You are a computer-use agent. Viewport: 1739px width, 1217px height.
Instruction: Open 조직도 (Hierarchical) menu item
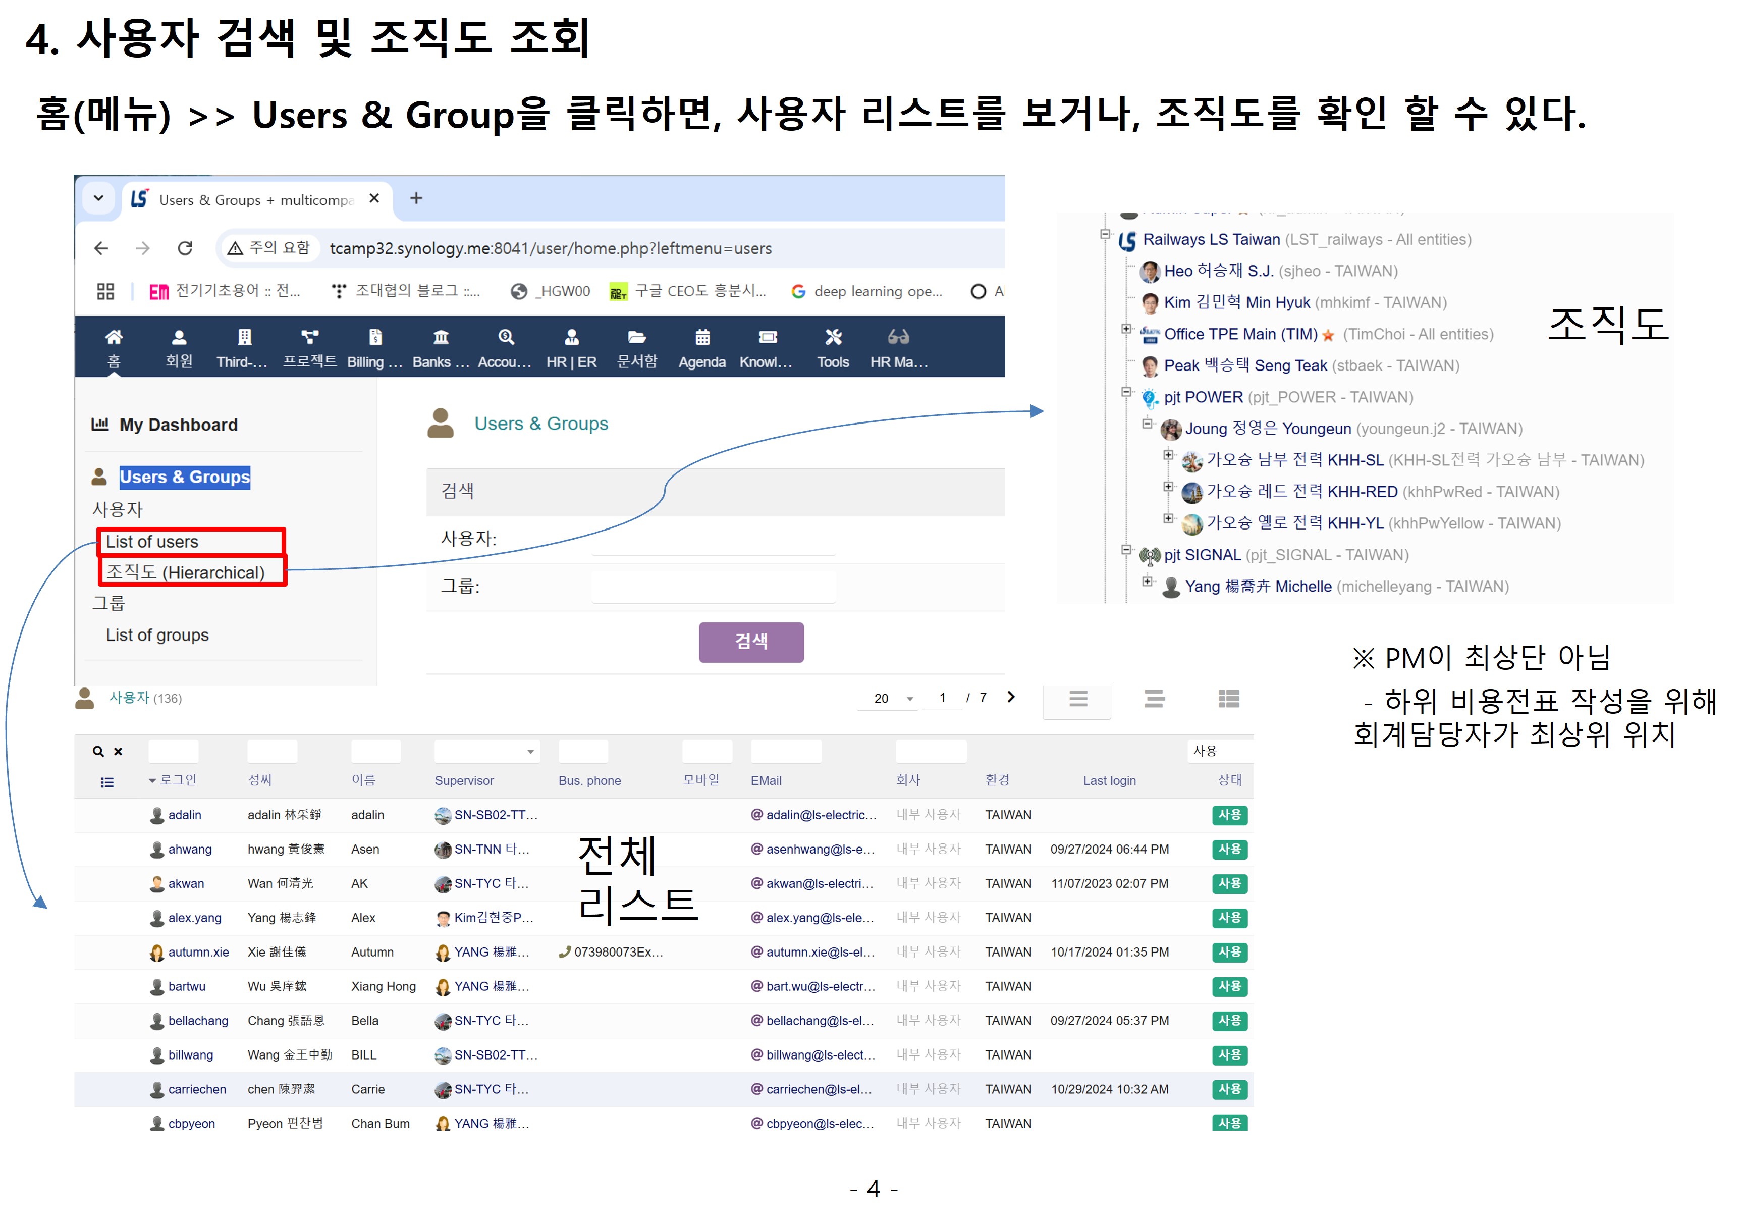186,573
